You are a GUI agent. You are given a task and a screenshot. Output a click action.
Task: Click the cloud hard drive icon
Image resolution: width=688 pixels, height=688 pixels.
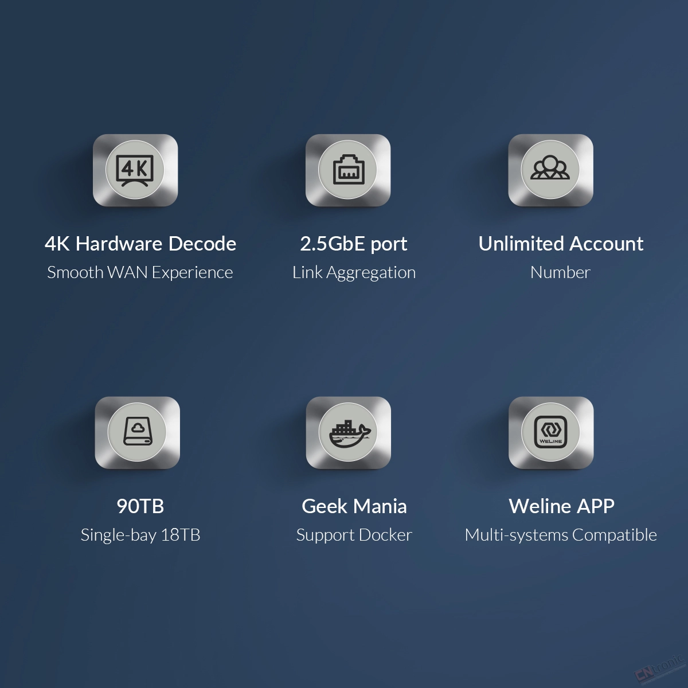click(138, 432)
